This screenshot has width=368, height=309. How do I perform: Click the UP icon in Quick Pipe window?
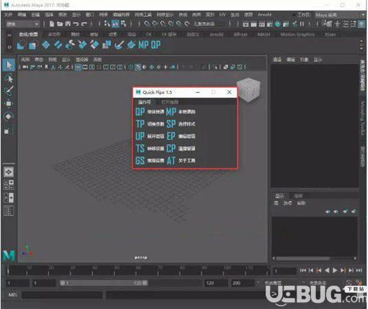140,136
